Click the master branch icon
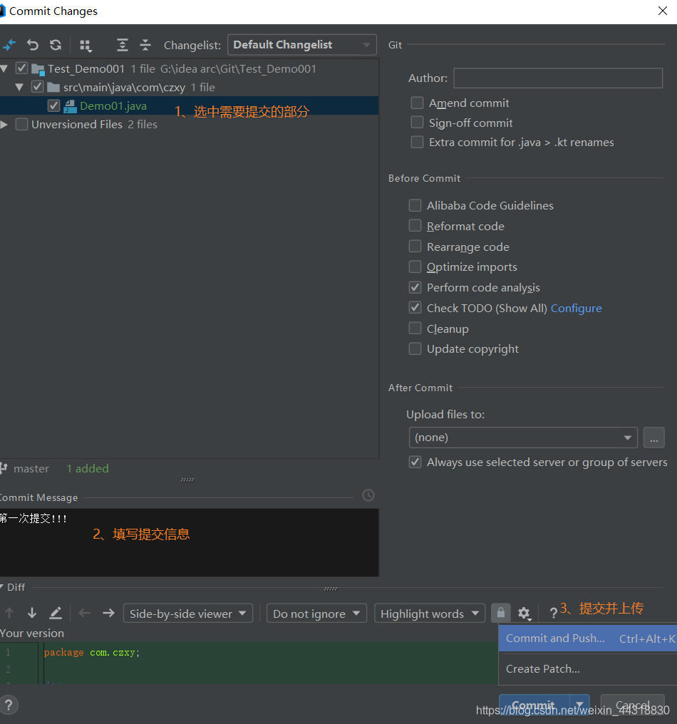 point(4,469)
